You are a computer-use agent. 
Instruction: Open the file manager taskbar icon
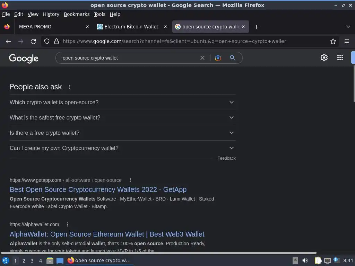click(50, 260)
